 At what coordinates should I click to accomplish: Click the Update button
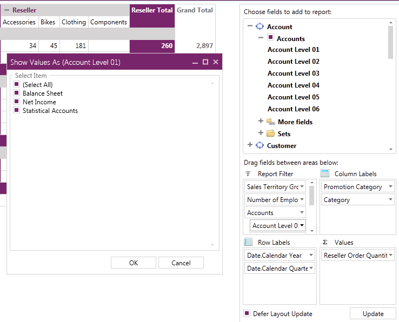(x=373, y=314)
